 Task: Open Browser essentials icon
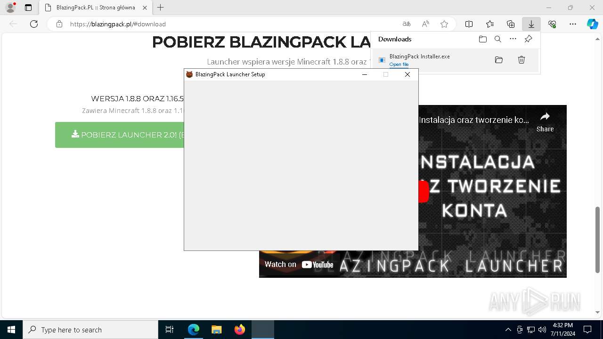(552, 24)
